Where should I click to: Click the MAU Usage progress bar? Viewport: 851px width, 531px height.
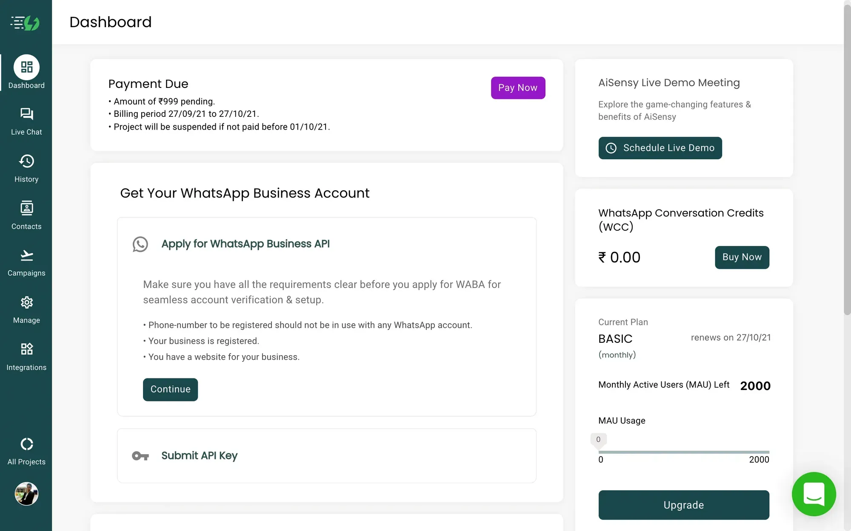coord(683,452)
